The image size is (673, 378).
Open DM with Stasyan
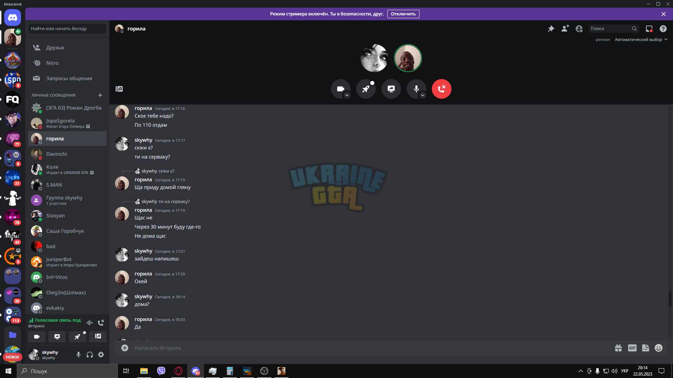pyautogui.click(x=67, y=216)
